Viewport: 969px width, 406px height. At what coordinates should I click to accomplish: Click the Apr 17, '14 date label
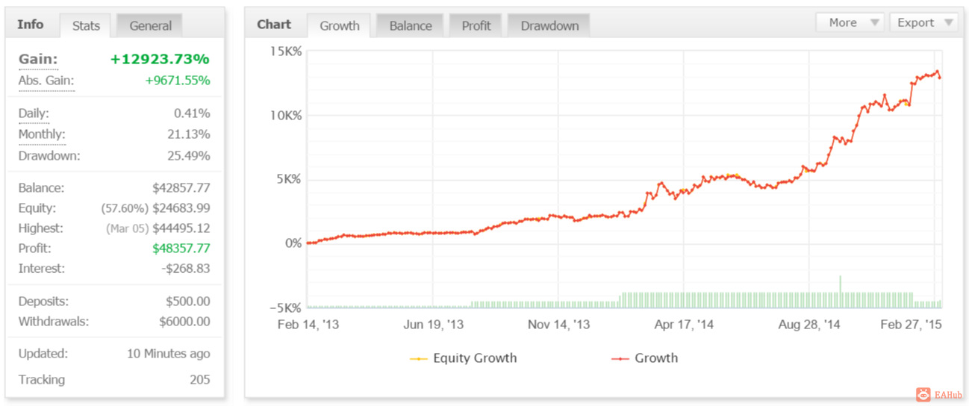(x=684, y=325)
